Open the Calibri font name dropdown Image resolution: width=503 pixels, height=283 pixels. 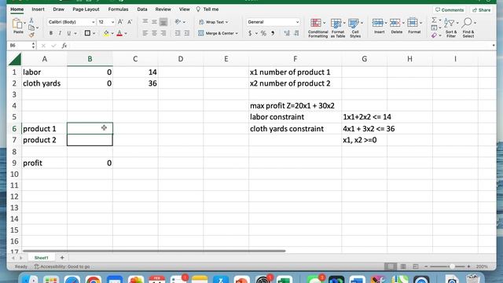point(93,22)
